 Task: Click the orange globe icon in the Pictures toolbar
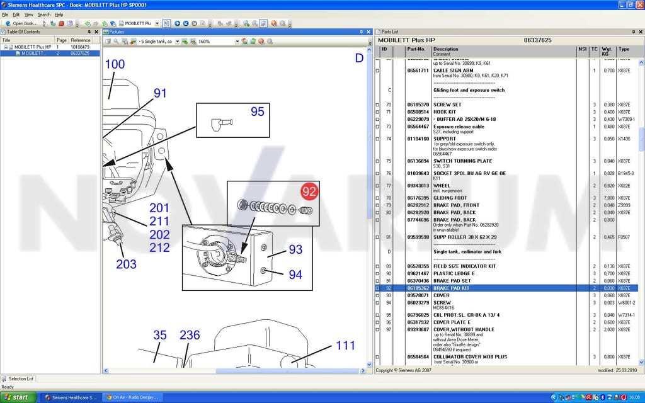point(261,42)
